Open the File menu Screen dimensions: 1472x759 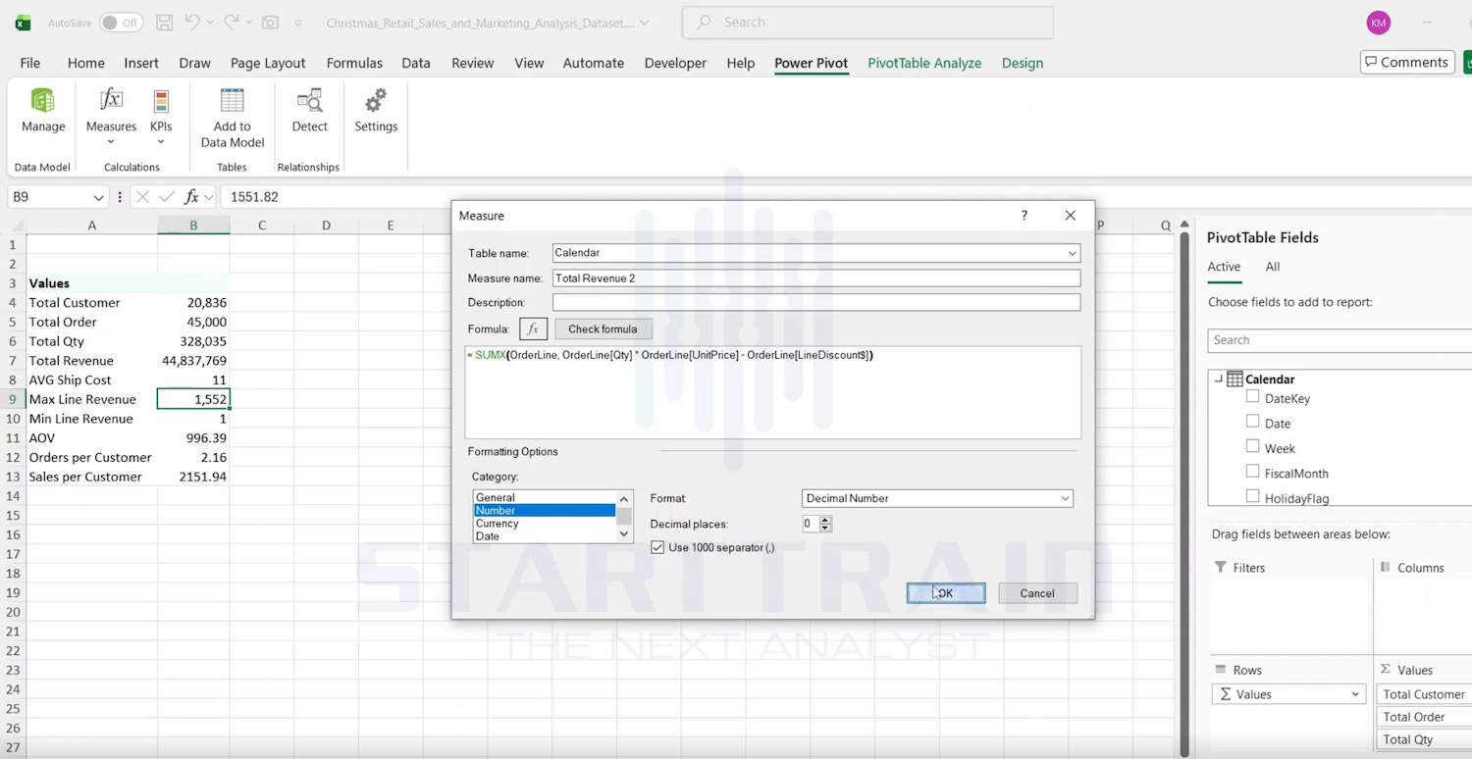pyautogui.click(x=30, y=63)
